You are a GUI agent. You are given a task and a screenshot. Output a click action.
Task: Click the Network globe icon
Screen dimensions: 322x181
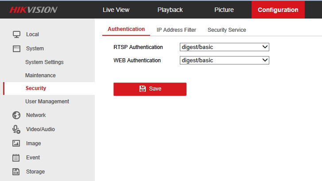pyautogui.click(x=16, y=115)
